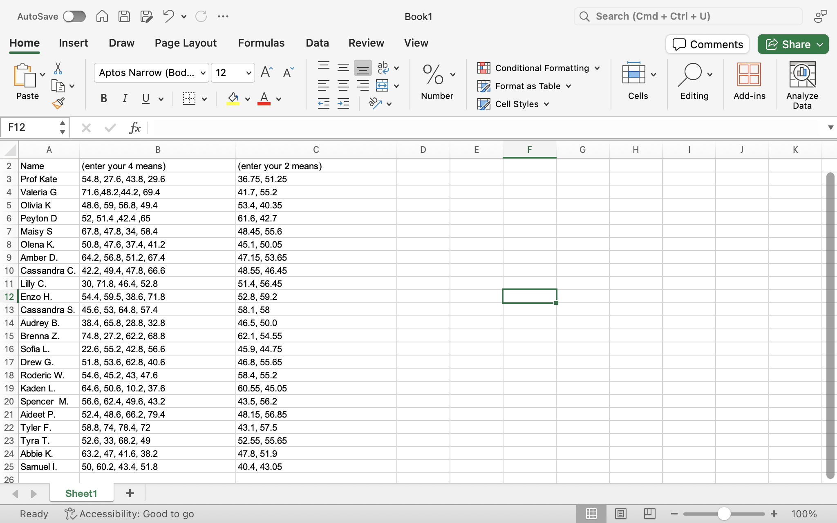Expand the Fill Color options
The height and width of the screenshot is (523, 837).
pos(248,99)
